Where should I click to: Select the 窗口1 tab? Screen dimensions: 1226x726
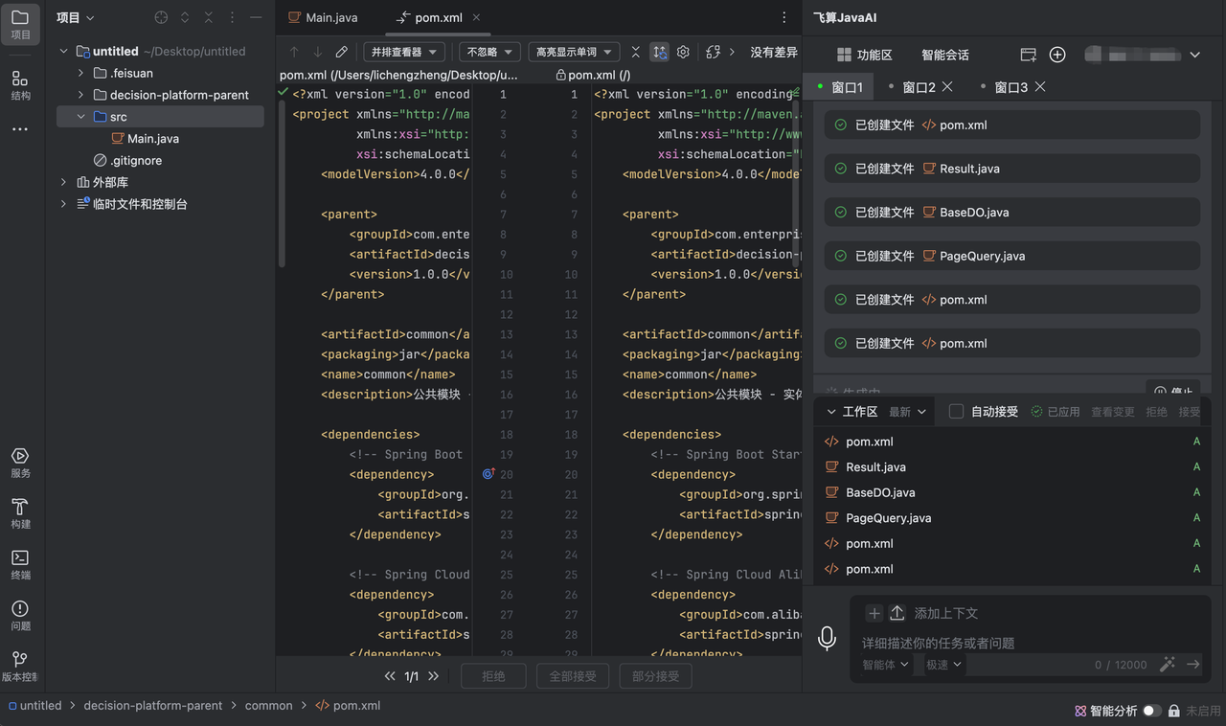(839, 87)
